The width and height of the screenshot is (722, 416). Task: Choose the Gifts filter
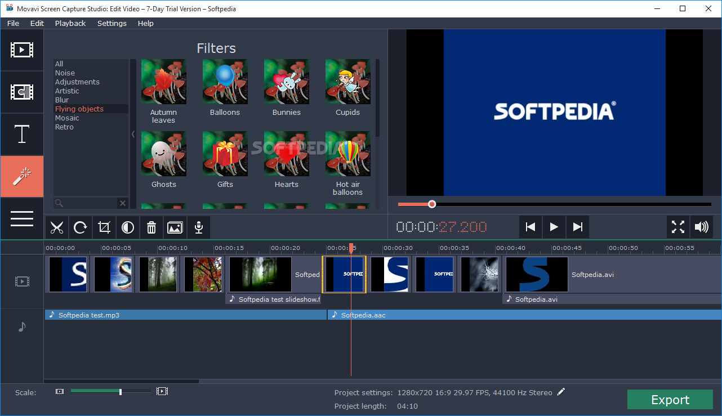(225, 154)
